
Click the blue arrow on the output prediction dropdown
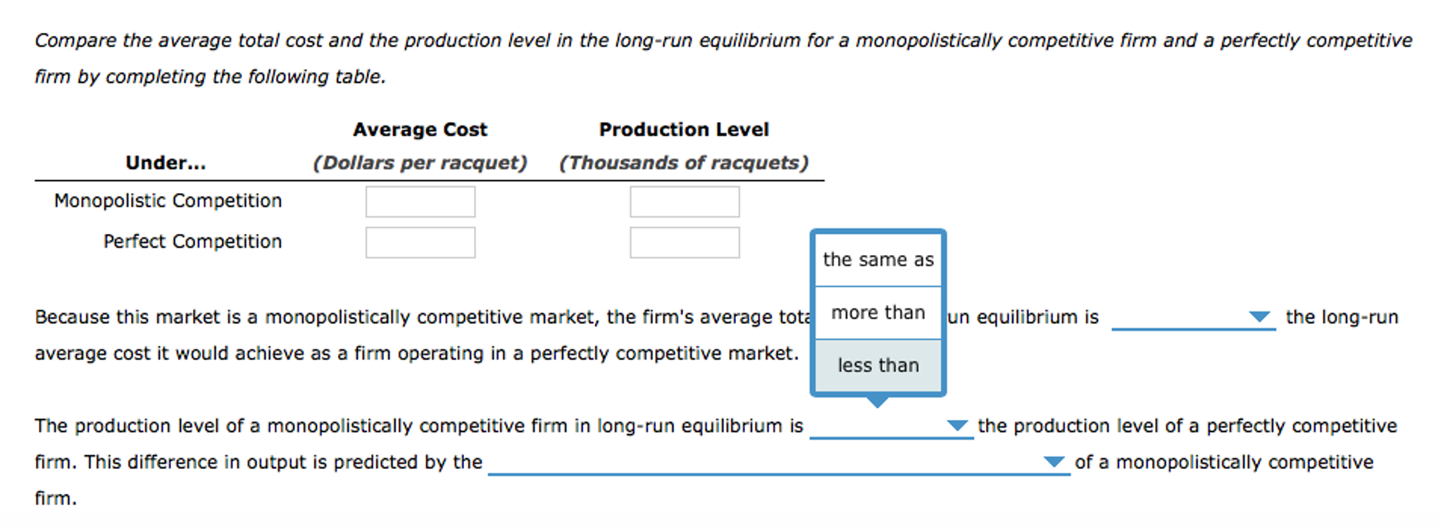(1056, 462)
